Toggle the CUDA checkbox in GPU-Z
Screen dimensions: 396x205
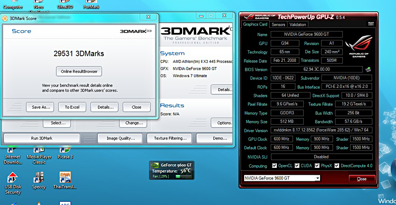click(297, 165)
